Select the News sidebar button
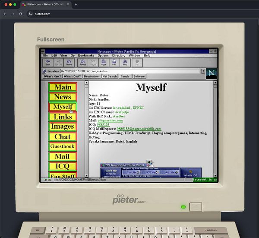 pos(63,97)
